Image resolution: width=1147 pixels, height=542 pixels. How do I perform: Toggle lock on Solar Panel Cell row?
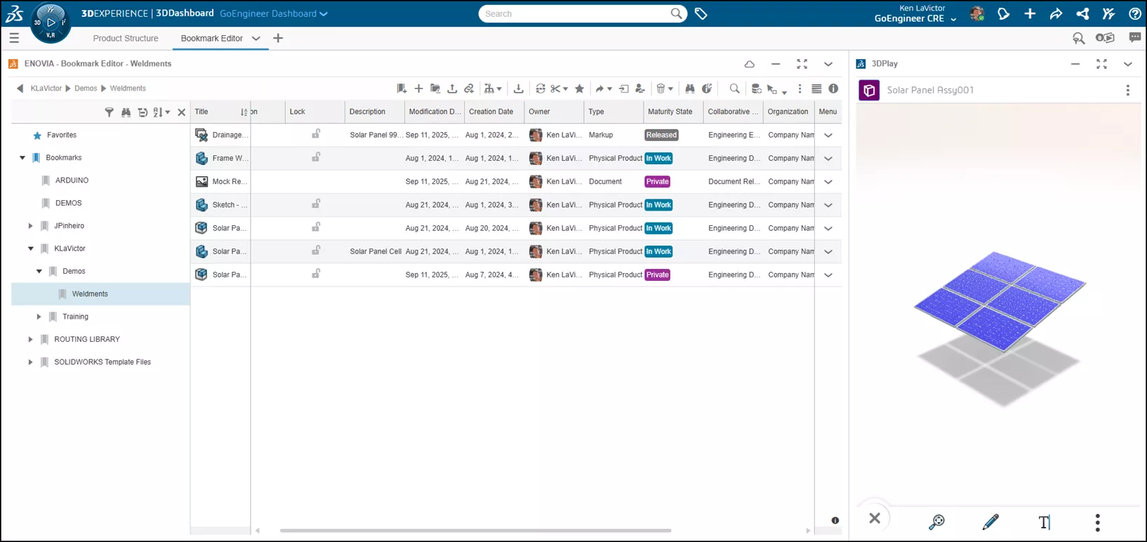click(316, 251)
